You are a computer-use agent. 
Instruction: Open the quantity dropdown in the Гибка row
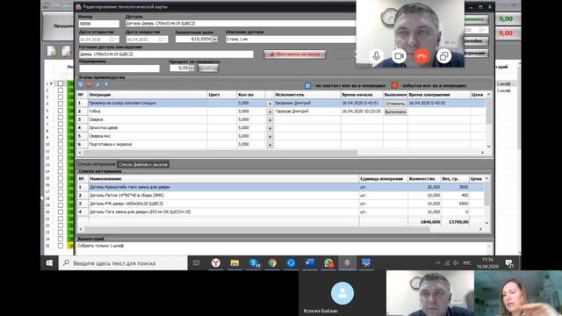coord(270,111)
